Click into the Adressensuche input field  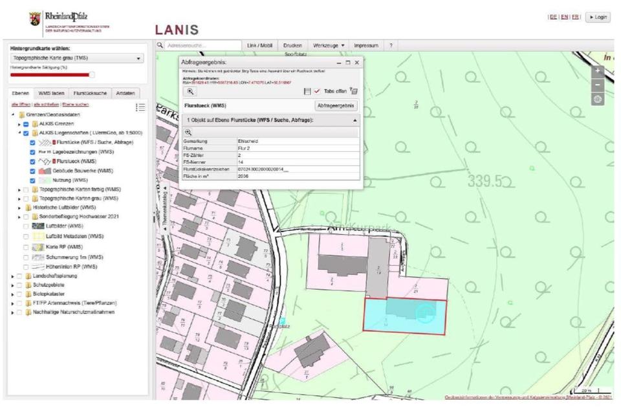coord(201,46)
